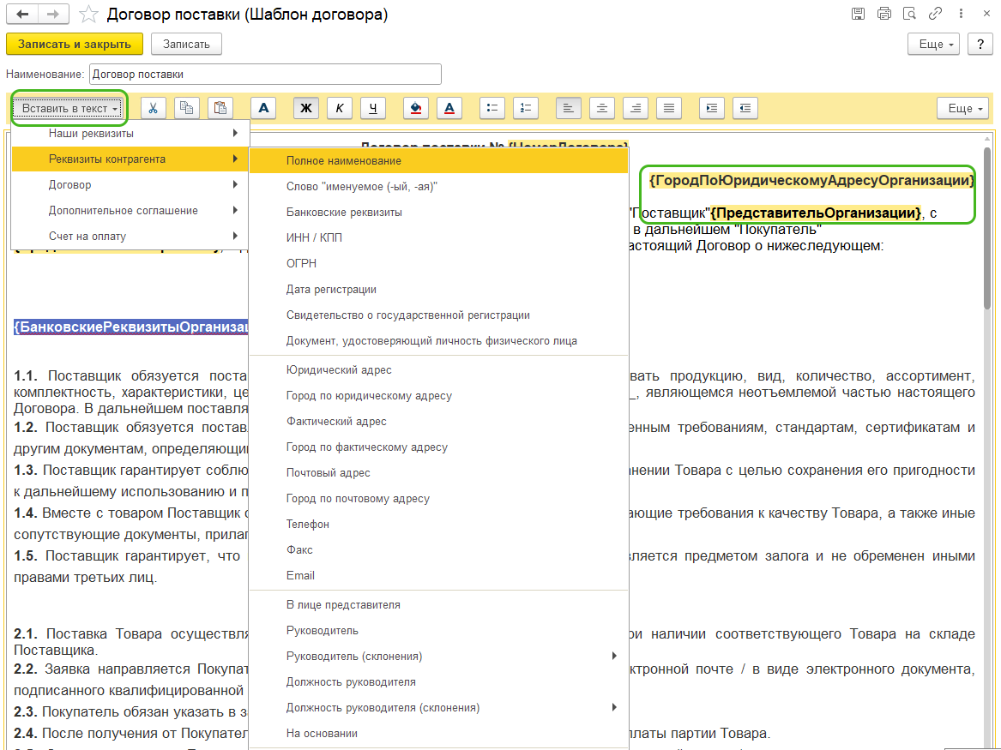1001x750 pixels.
Task: Open the 'Вставить в текст' dropdown
Action: pos(69,108)
